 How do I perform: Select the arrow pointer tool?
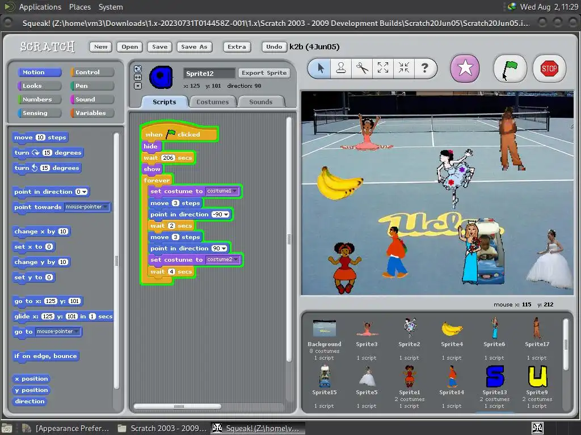click(320, 68)
